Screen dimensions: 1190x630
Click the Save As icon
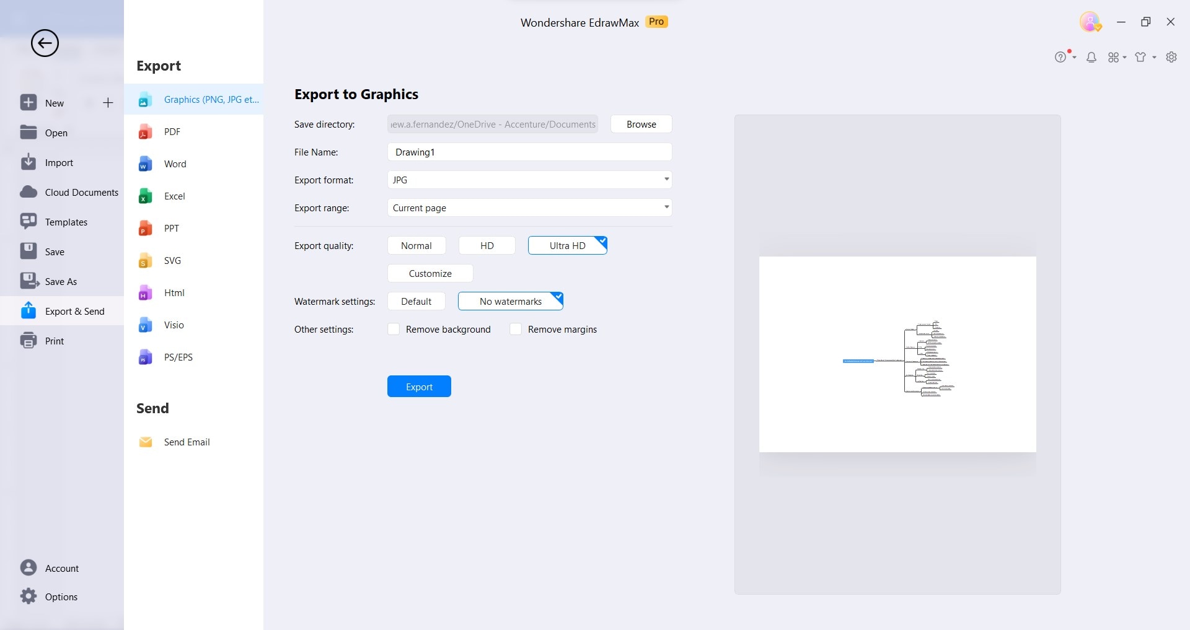(29, 281)
